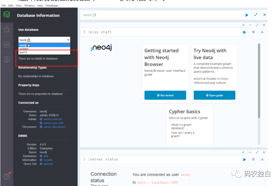Click the Cypher basics card title
The width and height of the screenshot is (280, 186).
[x=185, y=111]
